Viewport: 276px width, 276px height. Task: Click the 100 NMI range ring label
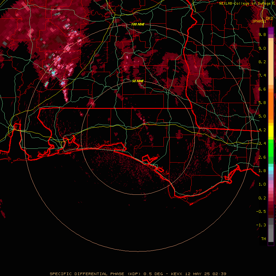point(138,24)
